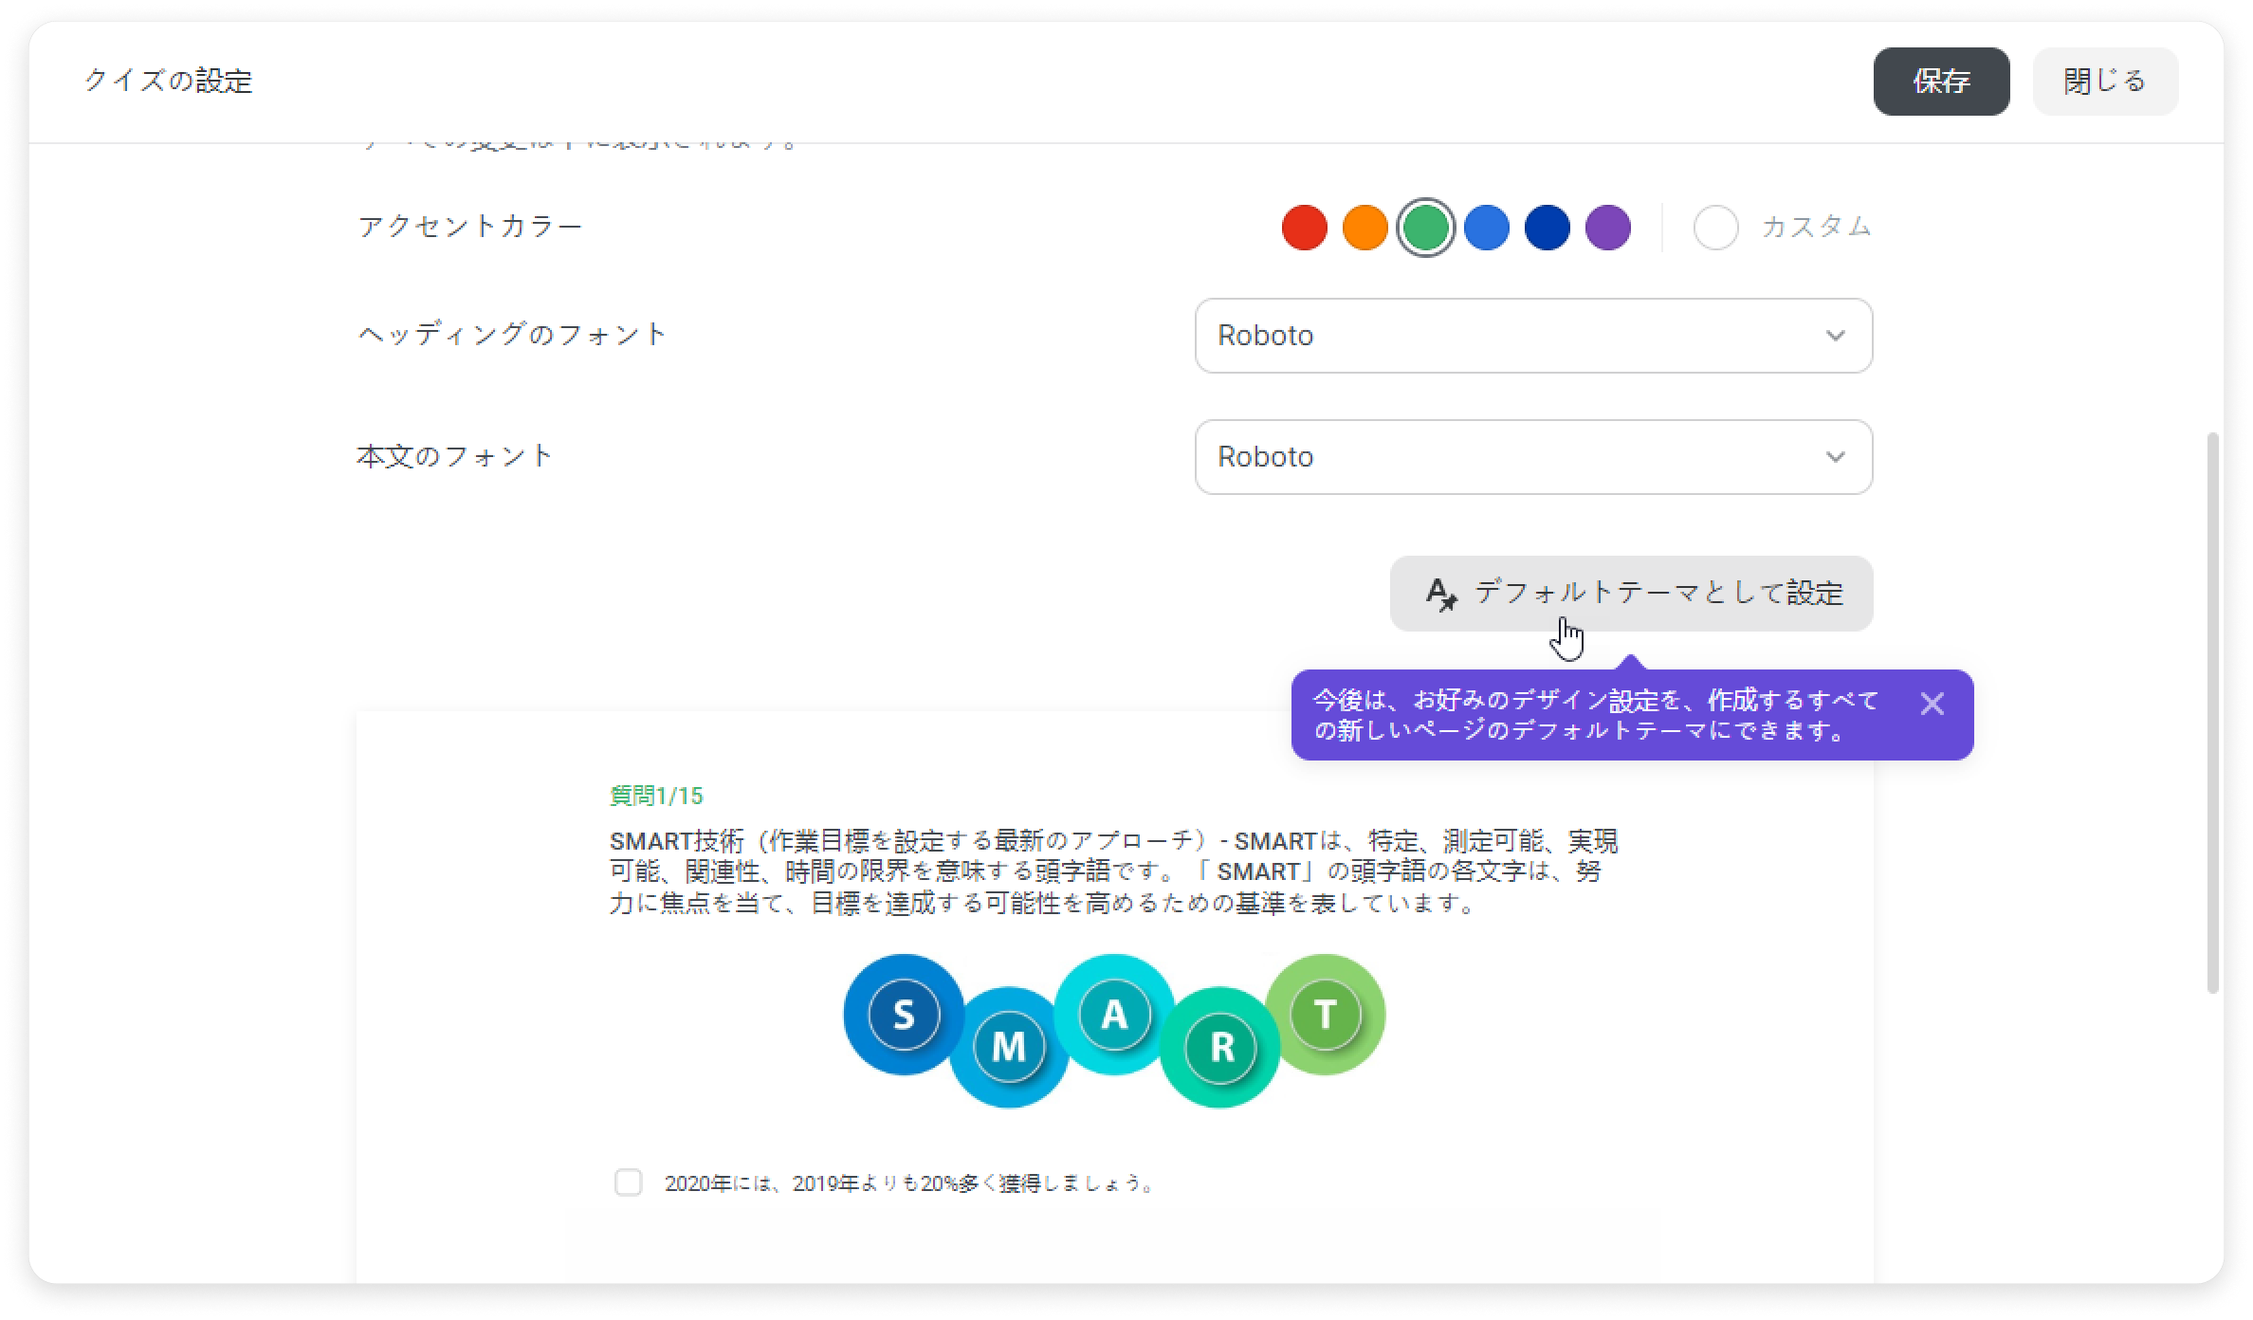The width and height of the screenshot is (2253, 1320).
Task: Select the purple accent color swatch
Action: tap(1607, 228)
